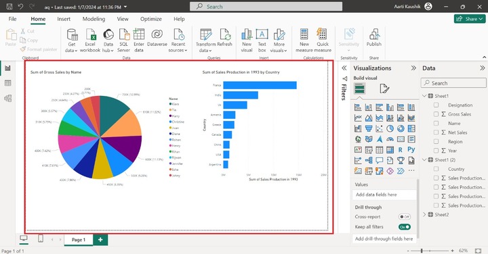
Task: Switch to the Modeling tab
Action: coord(94,19)
